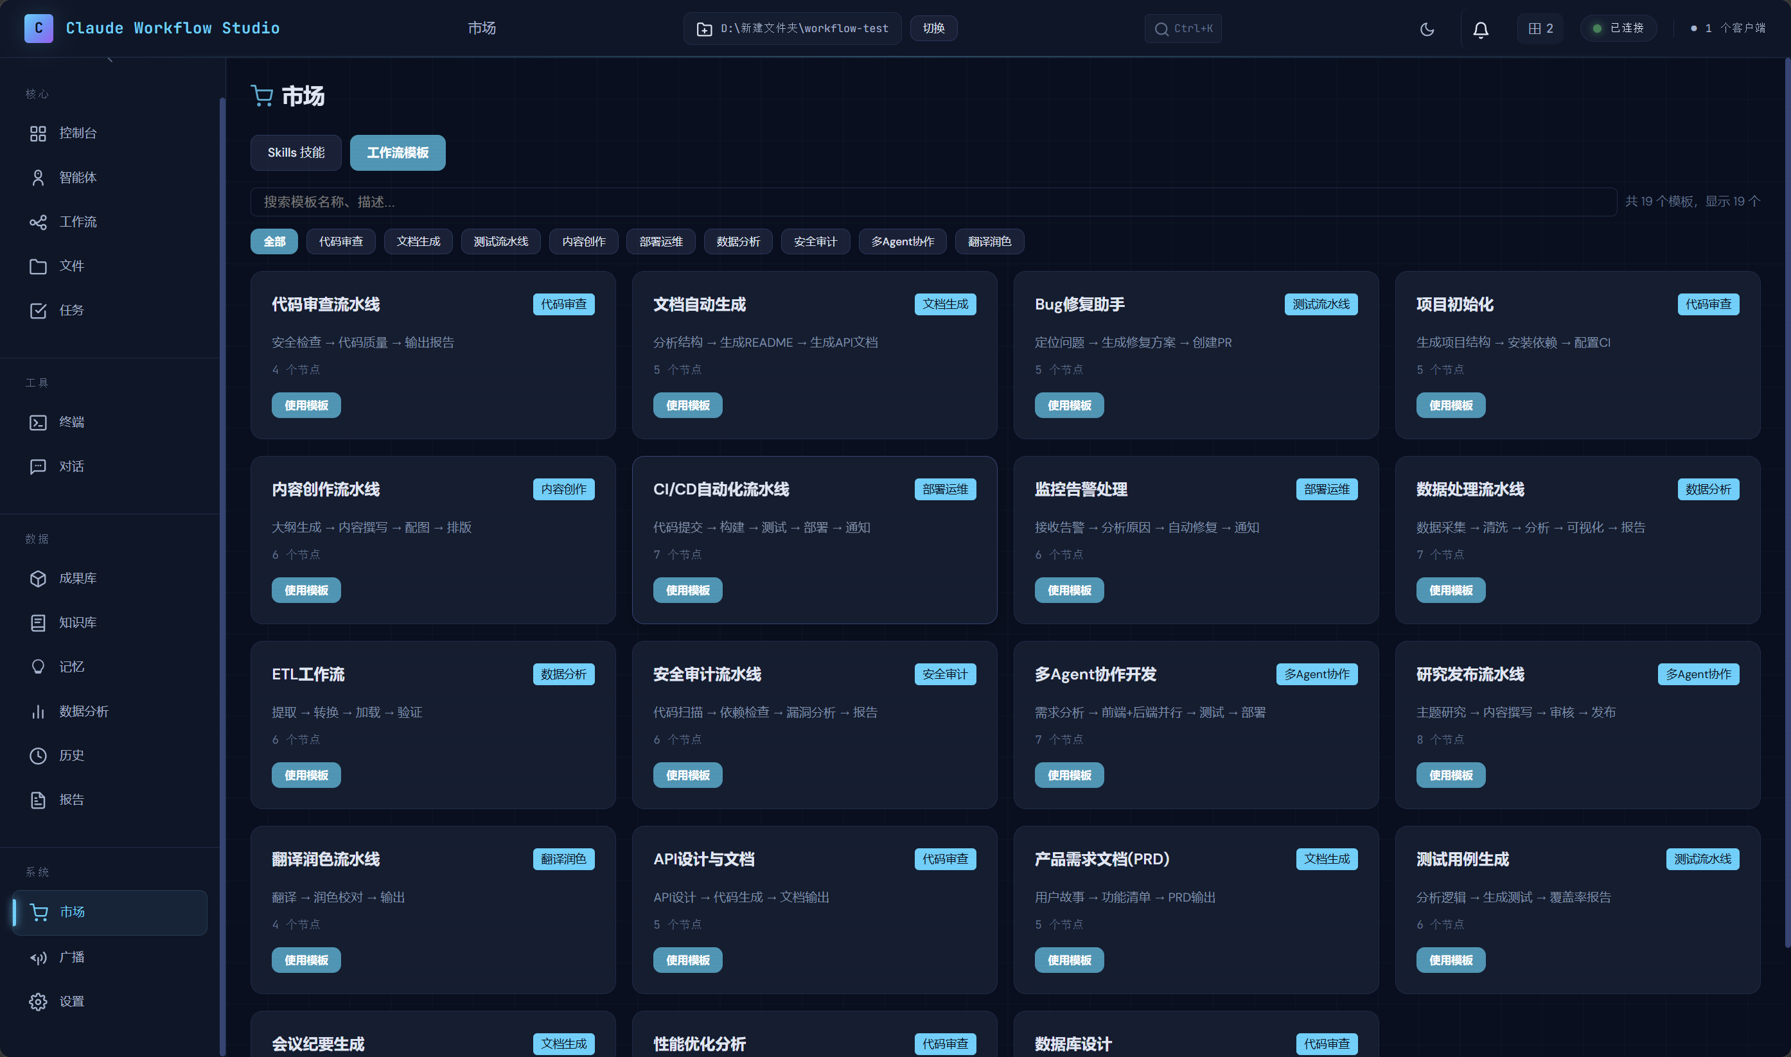Screen dimensions: 1791x1057
Task: Click the 搜索模板名称 search field
Action: (933, 202)
